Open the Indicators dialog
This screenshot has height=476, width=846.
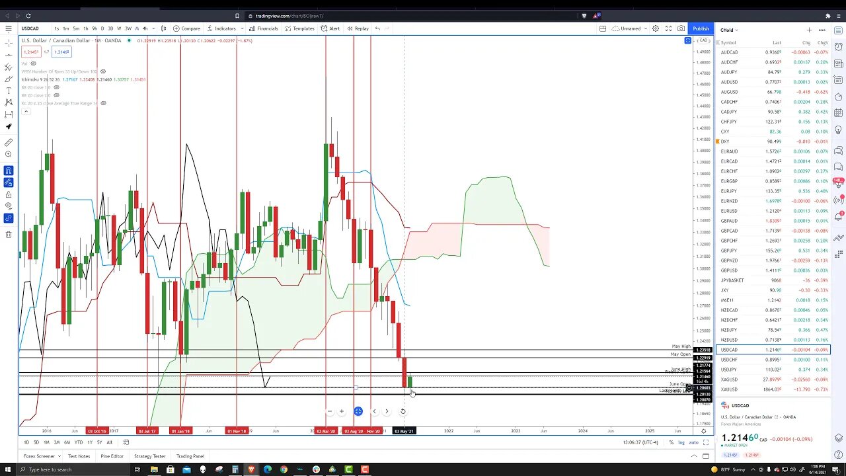pos(221,28)
